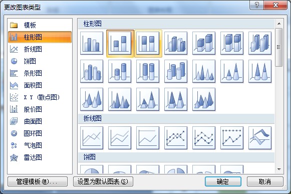This screenshot has width=291, height=194.
Task: Select the 3-D pyramid chart
Action: click(204, 99)
